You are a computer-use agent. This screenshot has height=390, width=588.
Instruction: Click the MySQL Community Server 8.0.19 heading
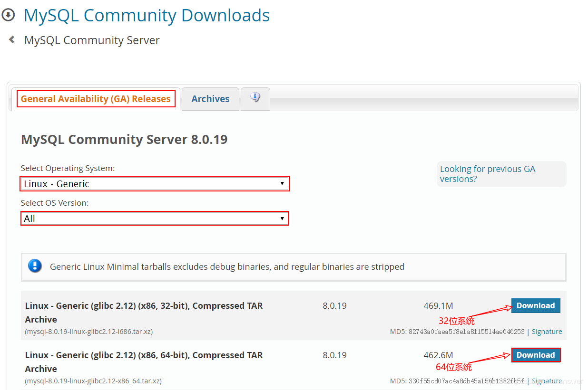(x=124, y=140)
